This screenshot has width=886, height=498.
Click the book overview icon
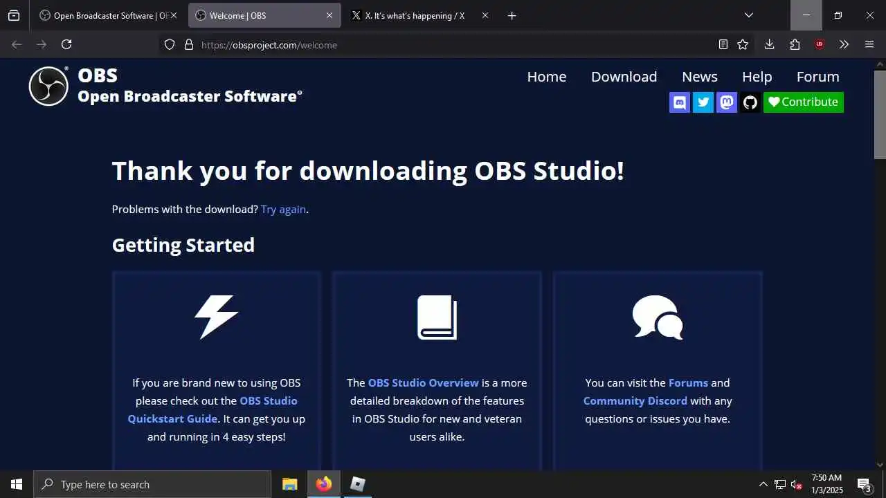437,317
